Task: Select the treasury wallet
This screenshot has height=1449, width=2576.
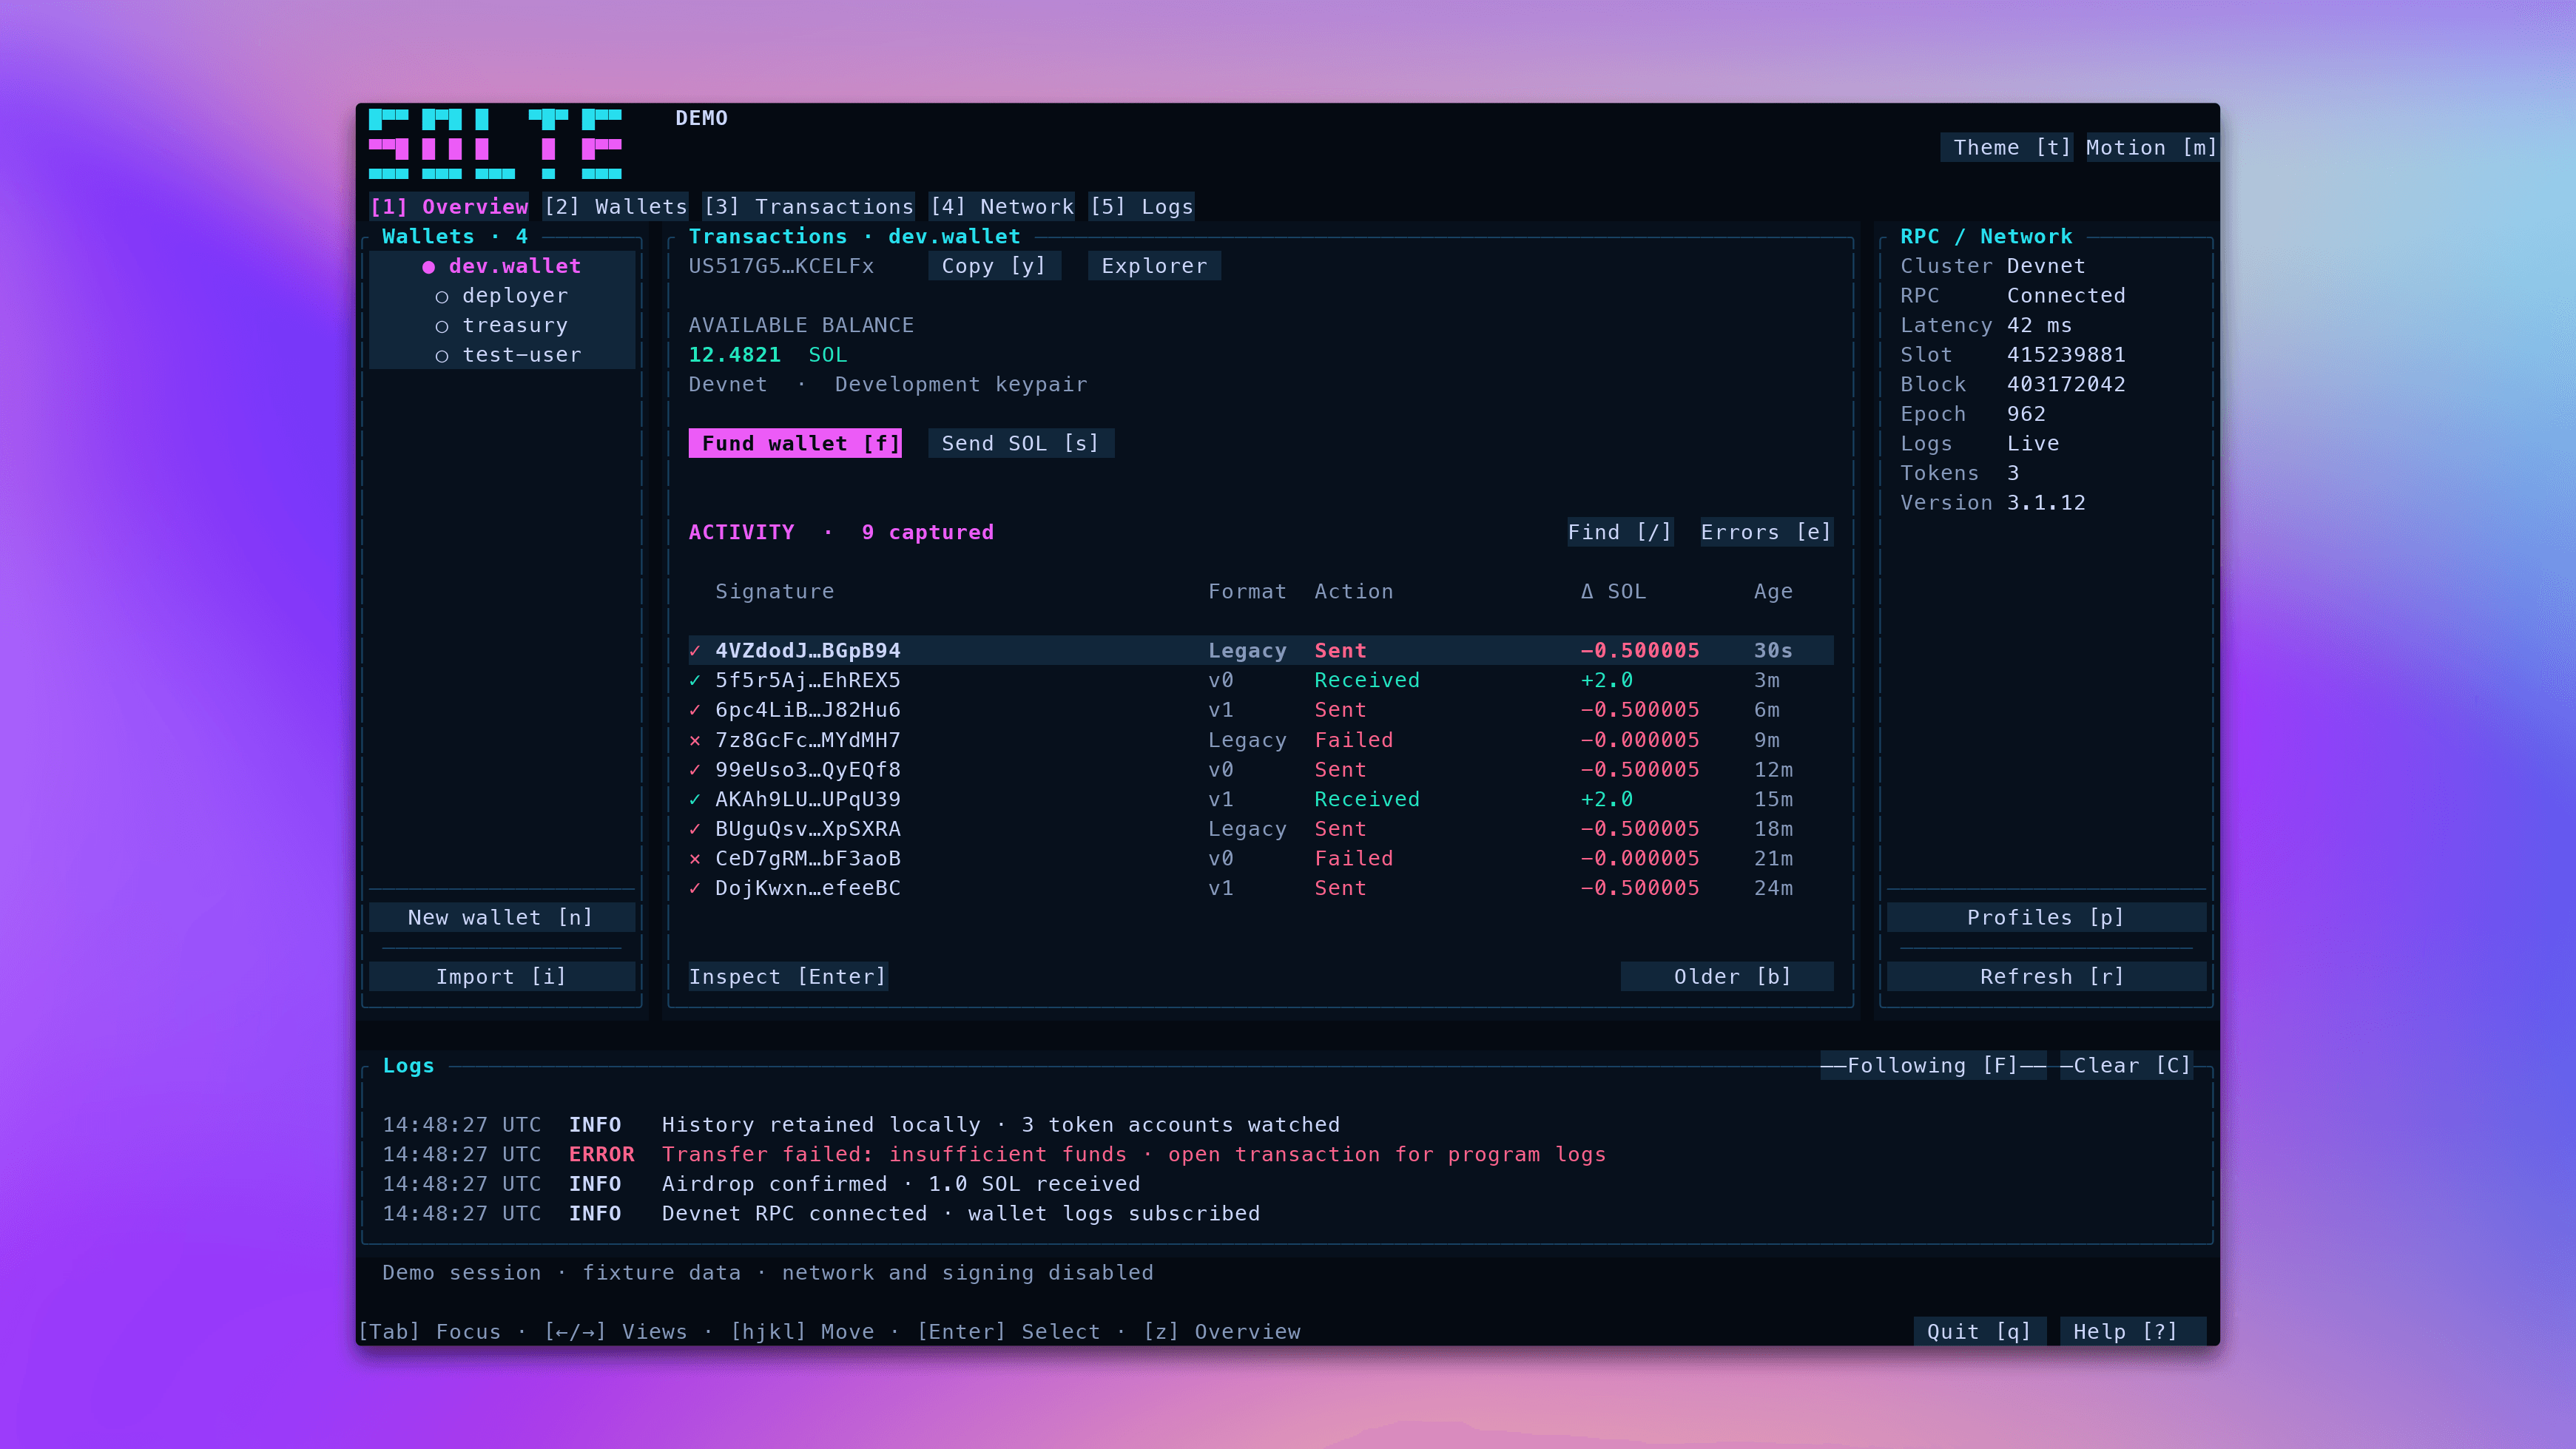Action: pyautogui.click(x=502, y=326)
